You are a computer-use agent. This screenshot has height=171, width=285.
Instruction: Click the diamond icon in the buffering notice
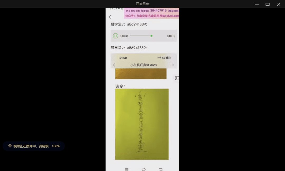[10, 146]
